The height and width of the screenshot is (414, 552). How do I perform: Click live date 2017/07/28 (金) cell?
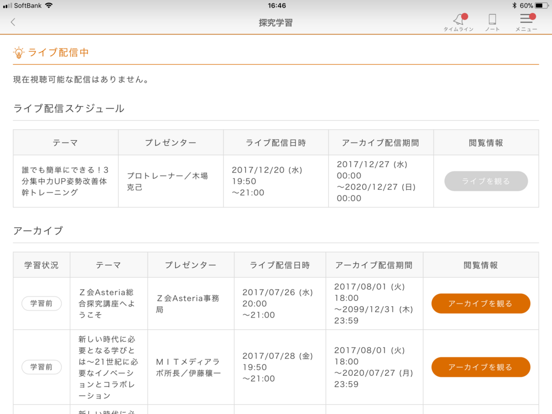(x=280, y=367)
